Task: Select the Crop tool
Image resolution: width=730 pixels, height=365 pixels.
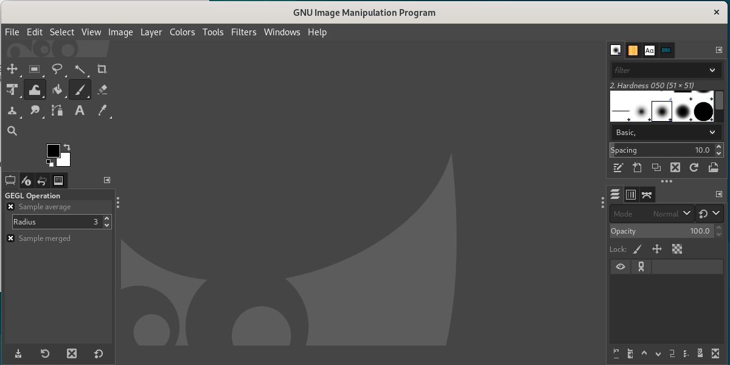Action: coord(102,69)
